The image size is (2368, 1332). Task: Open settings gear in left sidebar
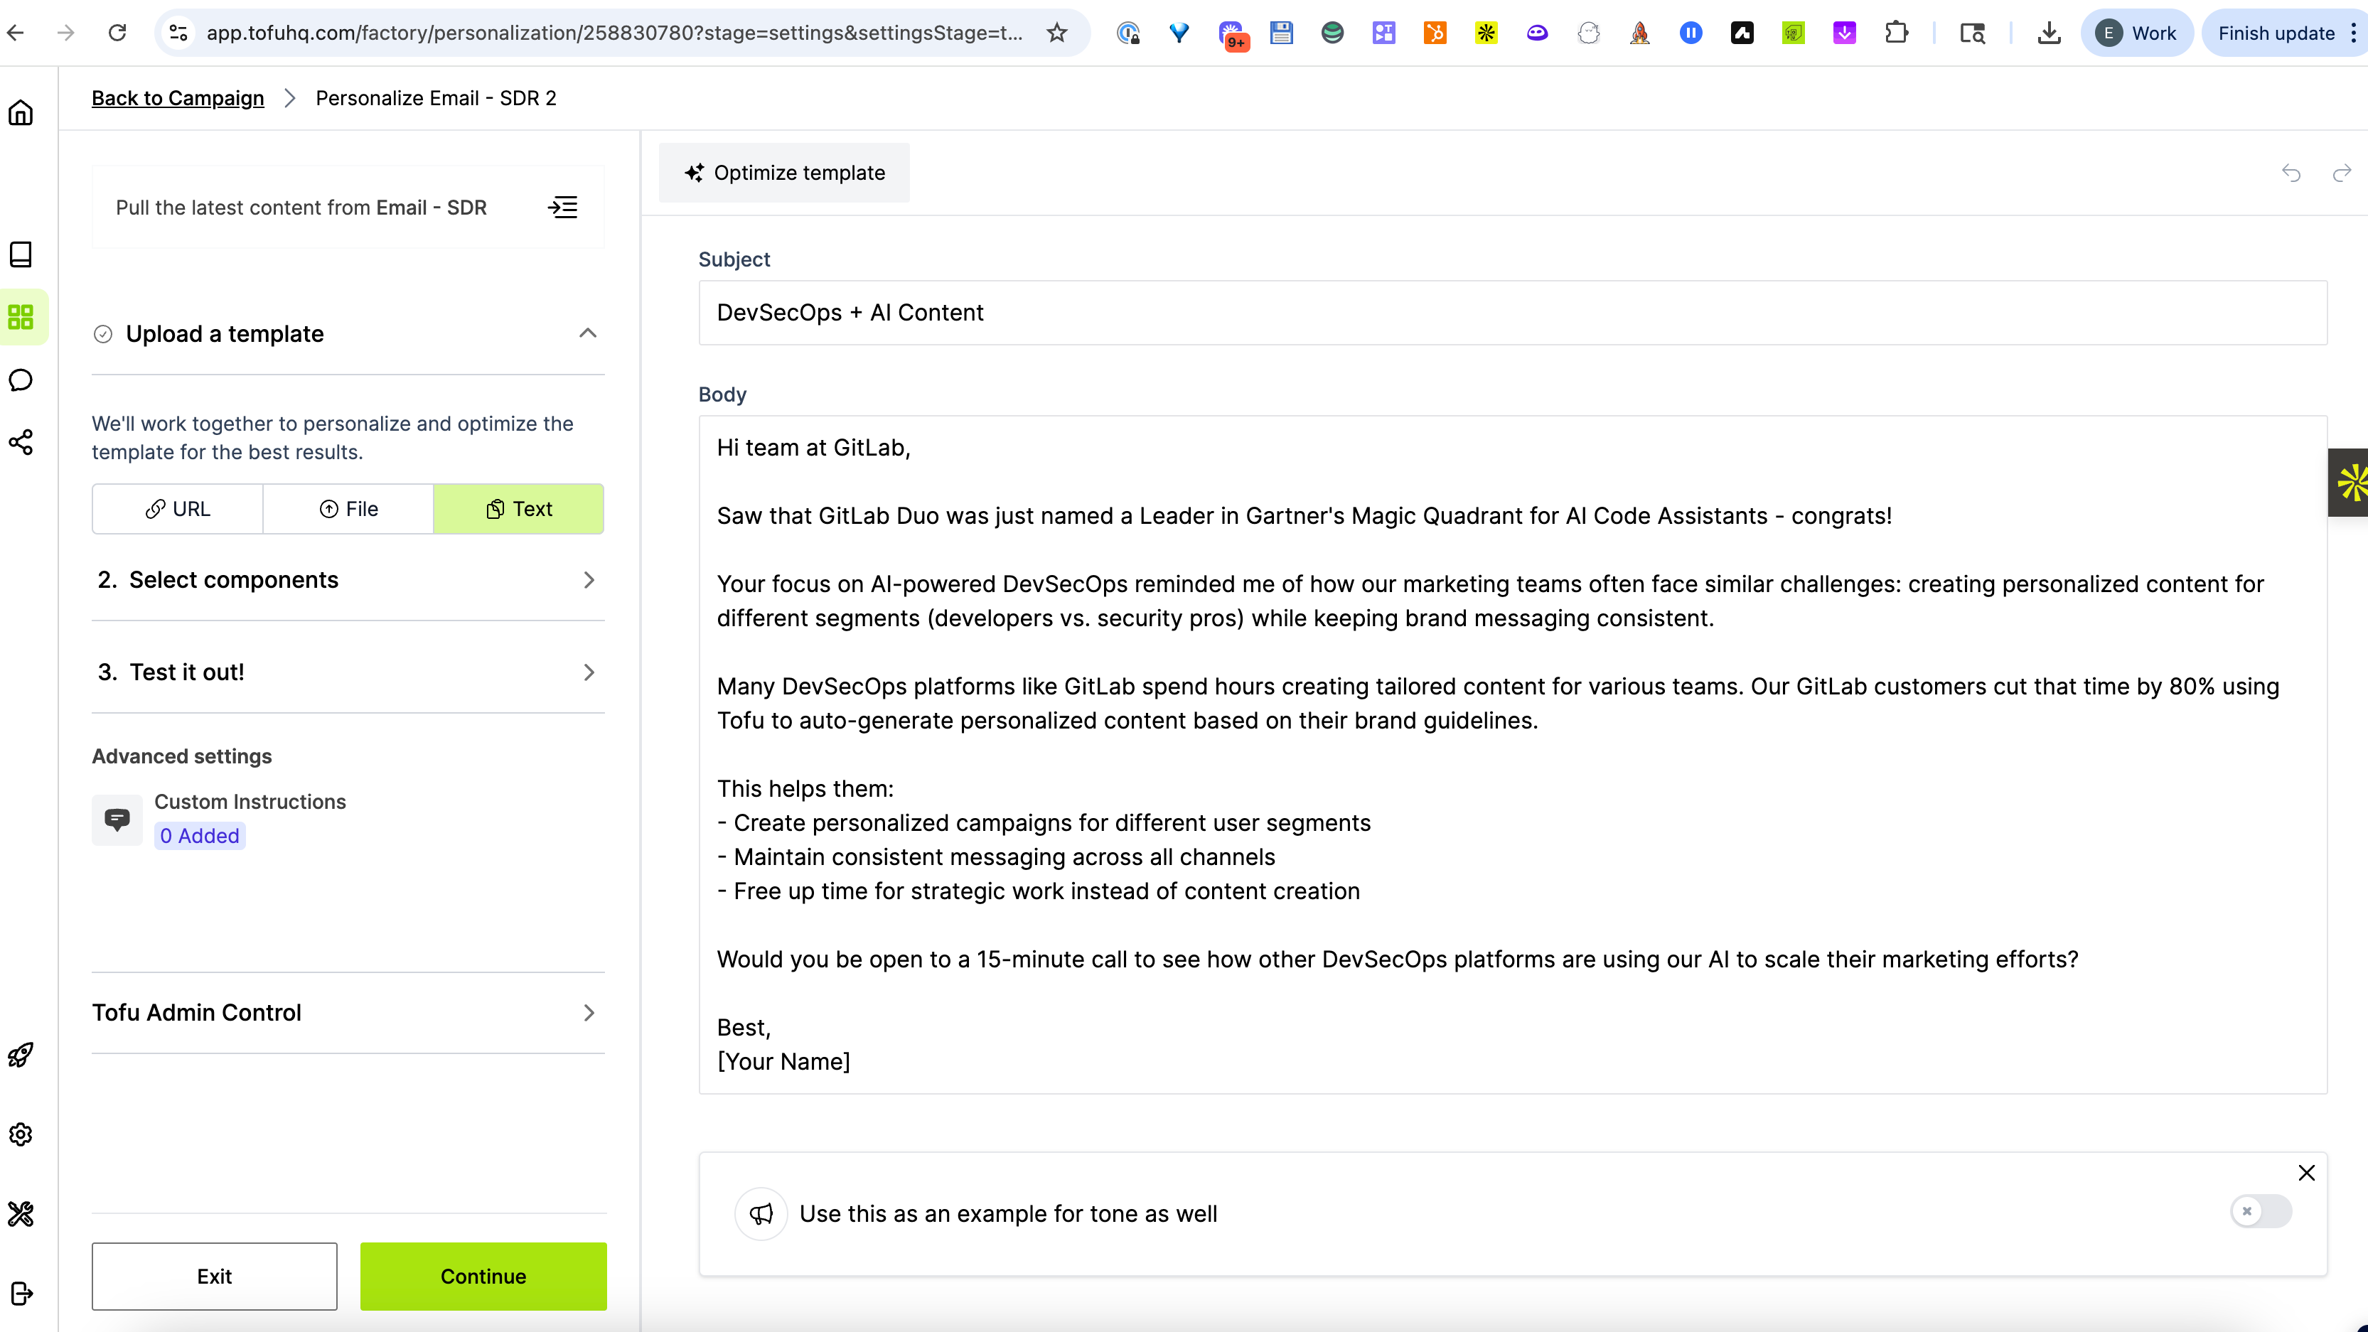point(20,1134)
